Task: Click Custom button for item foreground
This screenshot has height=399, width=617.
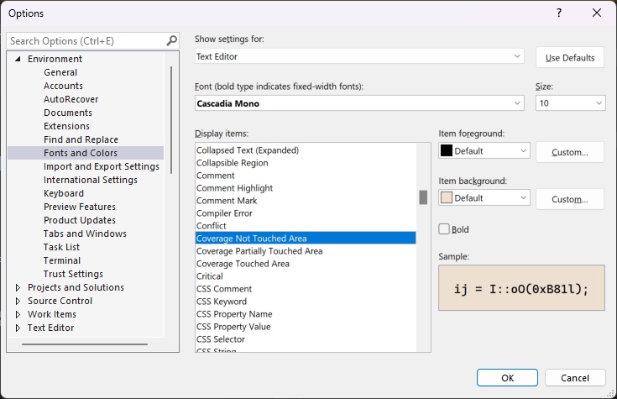Action: pyautogui.click(x=570, y=152)
